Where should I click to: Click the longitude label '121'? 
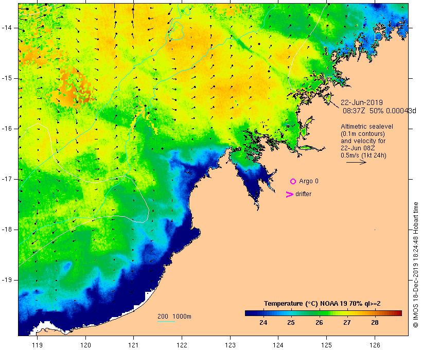(x=133, y=345)
